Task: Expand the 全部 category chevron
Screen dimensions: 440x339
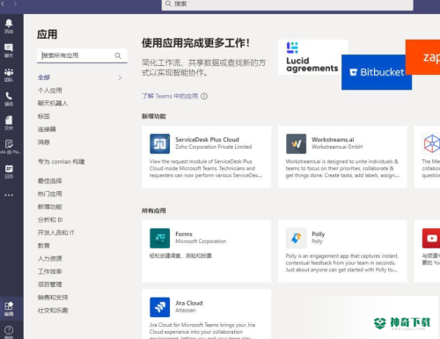Action: click(120, 77)
